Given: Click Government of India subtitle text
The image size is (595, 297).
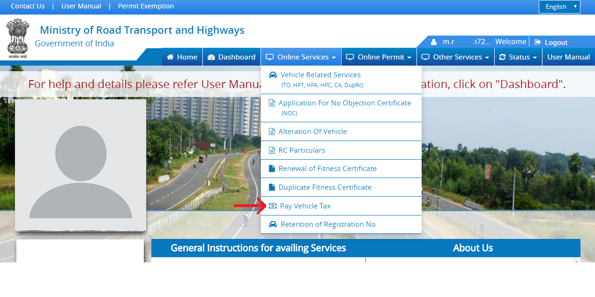Looking at the screenshot, I should coord(74,44).
